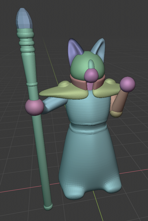148x221 pixels.
Task: Select the pink sphere hand on raised arm
Action: tap(127, 84)
